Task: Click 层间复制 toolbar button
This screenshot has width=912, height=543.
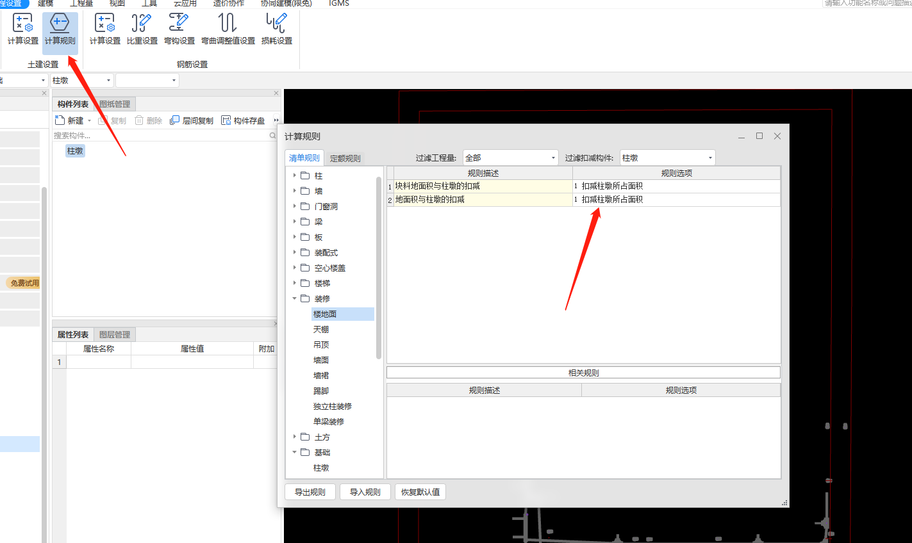Action: (x=192, y=120)
